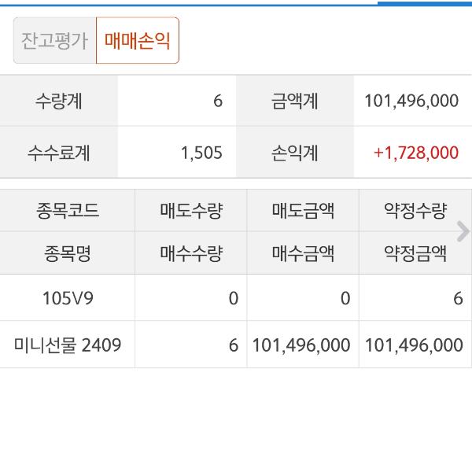The image size is (472, 472).
Task: Select the 105V9 stock code cell
Action: 68,298
